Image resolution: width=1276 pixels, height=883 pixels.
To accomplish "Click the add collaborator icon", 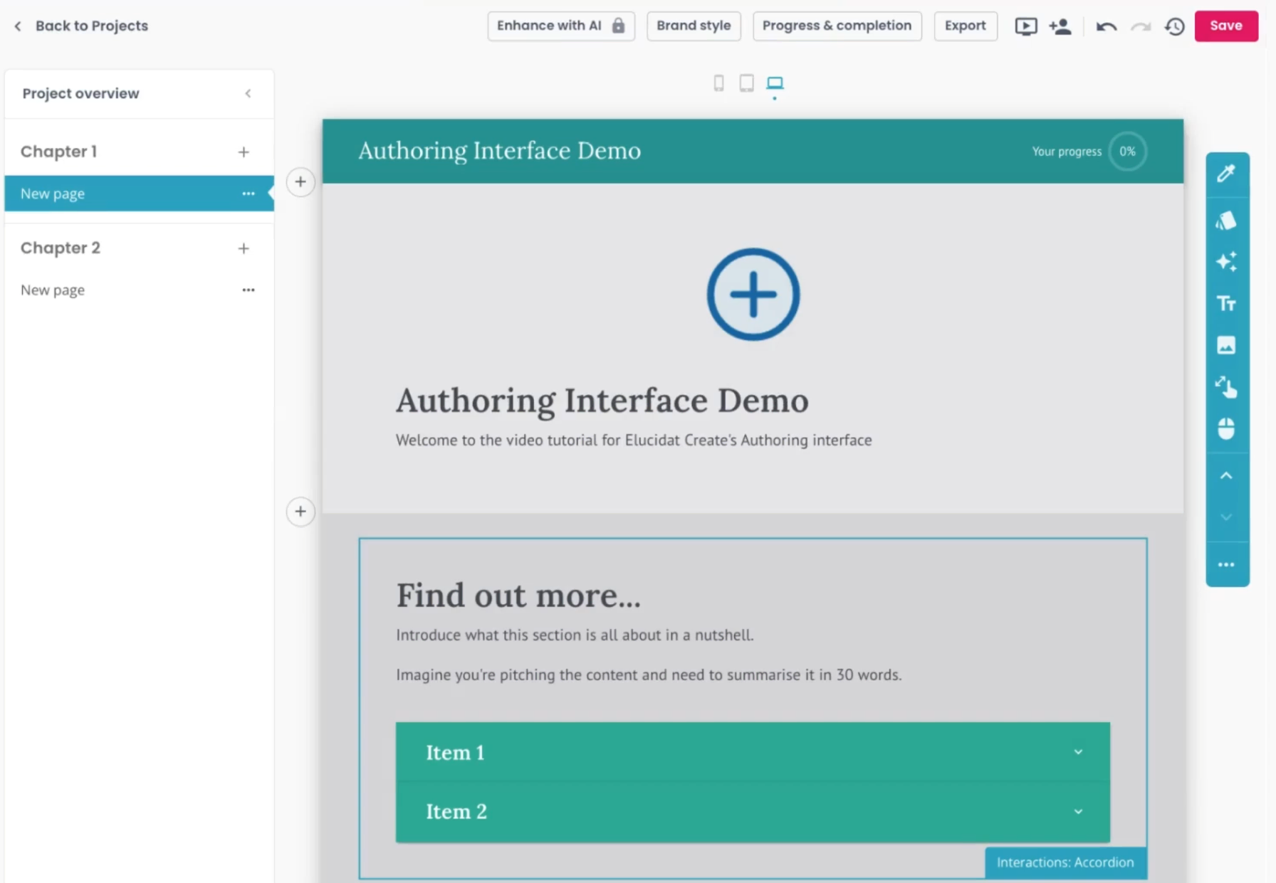I will 1060,26.
